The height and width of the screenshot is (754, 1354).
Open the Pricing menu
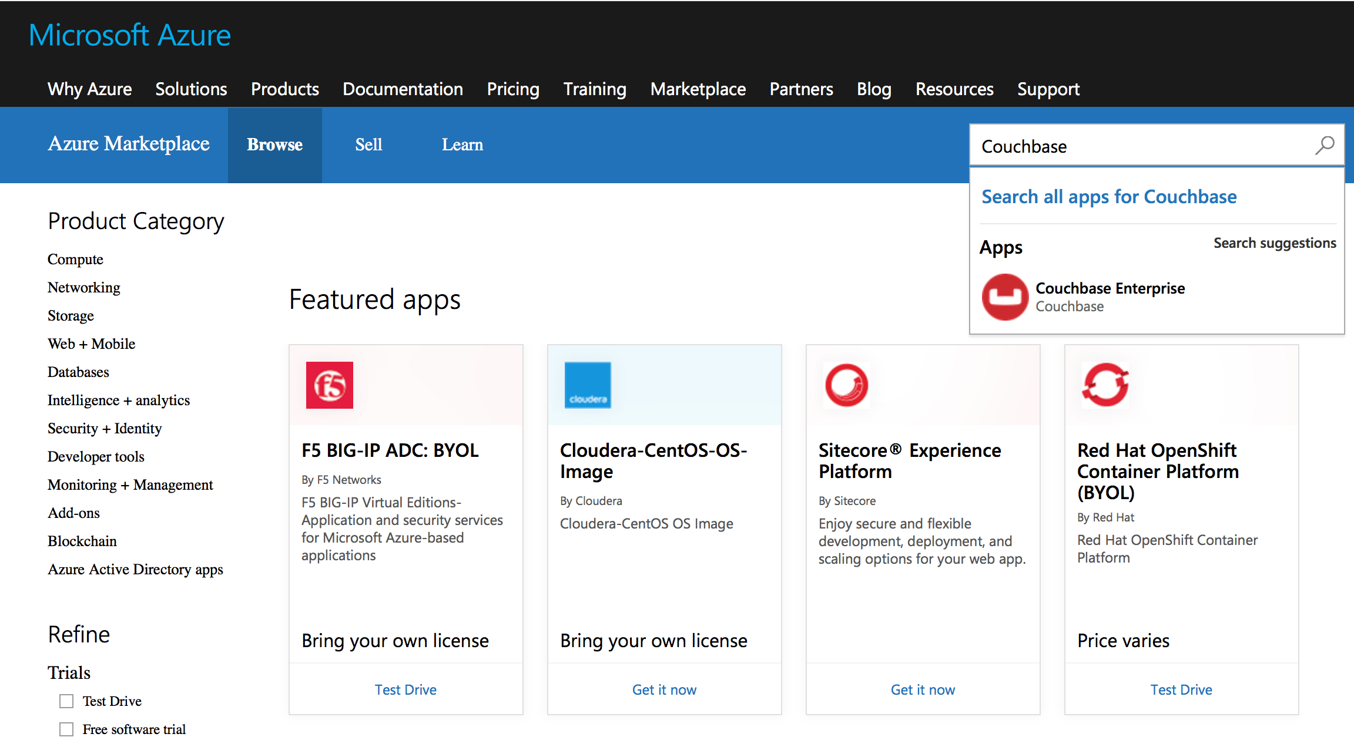click(513, 89)
